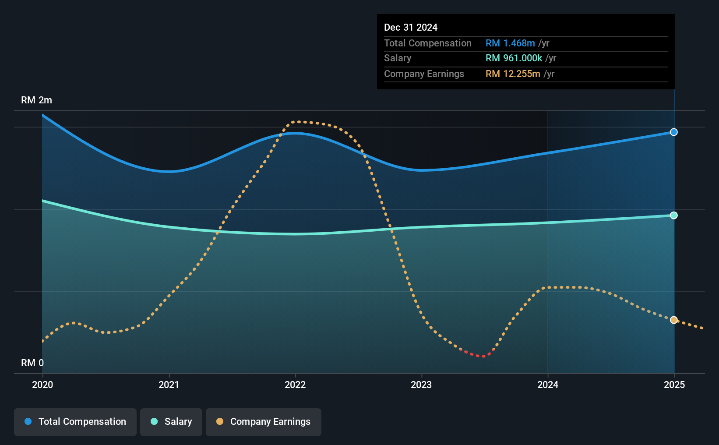This screenshot has width=719, height=445.
Task: Click the Salary label in the tooltip
Action: coord(398,58)
